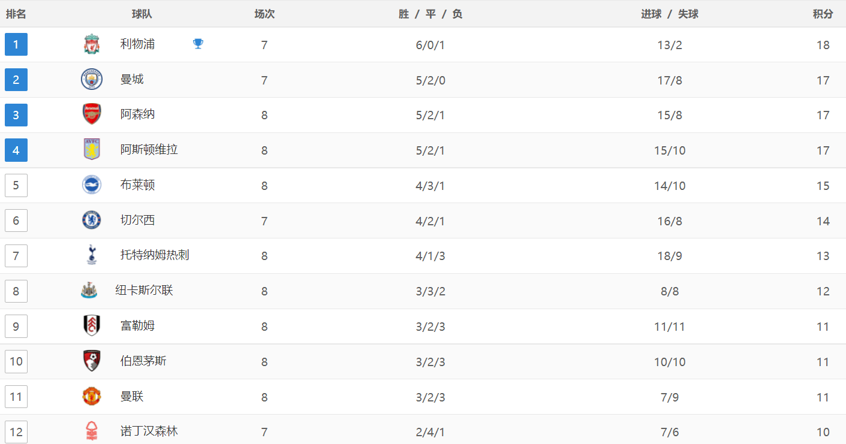Click the 诺丁汉森林 team name
846x444 pixels.
(149, 431)
